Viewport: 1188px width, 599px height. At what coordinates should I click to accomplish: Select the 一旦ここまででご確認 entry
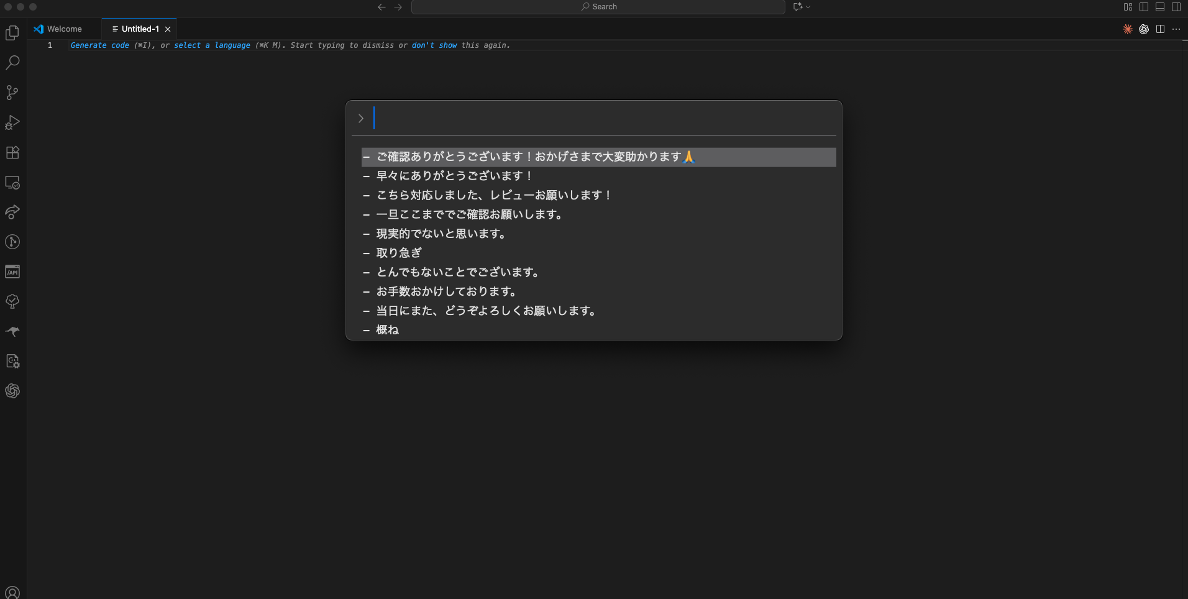(x=599, y=215)
